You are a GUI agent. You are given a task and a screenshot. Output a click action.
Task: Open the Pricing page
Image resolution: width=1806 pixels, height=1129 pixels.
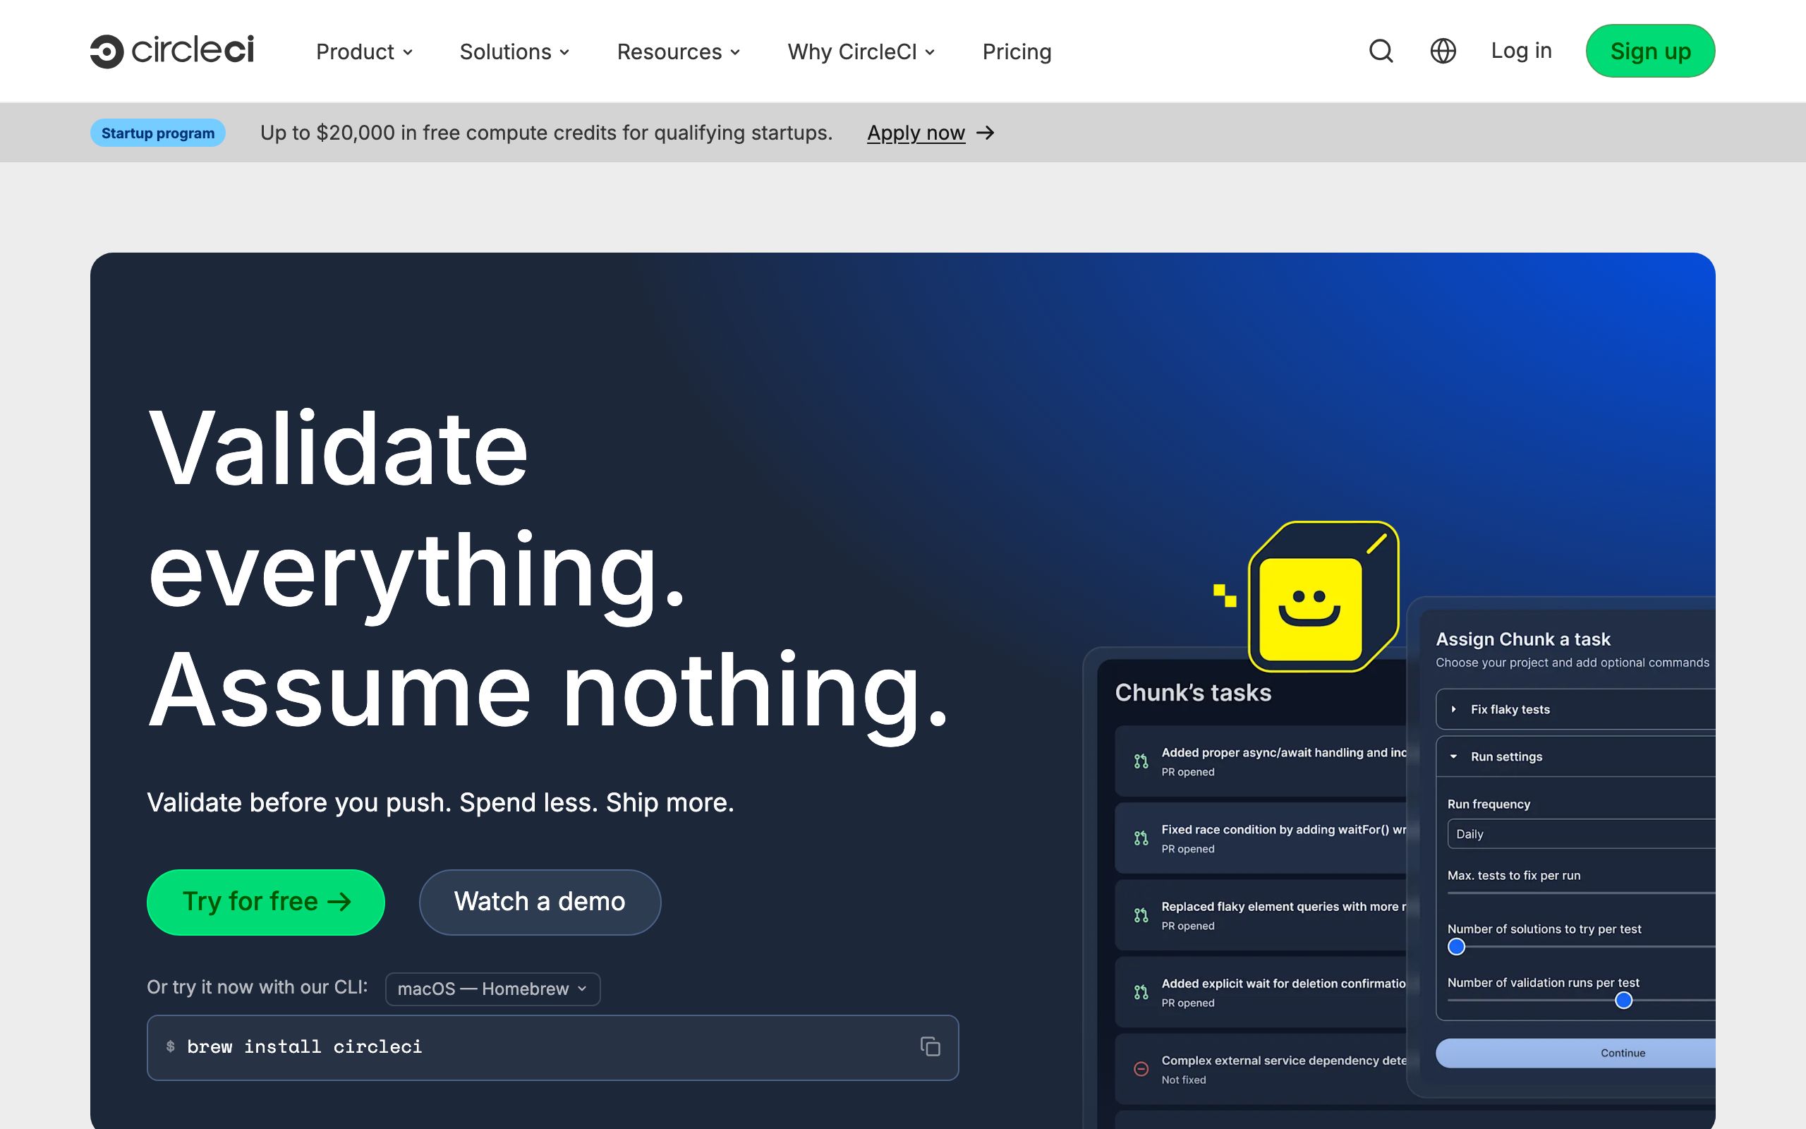click(x=1017, y=52)
